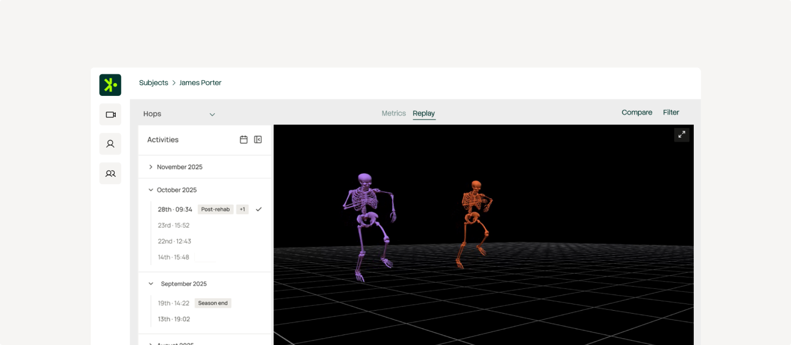The height and width of the screenshot is (345, 791).
Task: Open the calendar icon in Activities panel
Action: click(x=244, y=140)
